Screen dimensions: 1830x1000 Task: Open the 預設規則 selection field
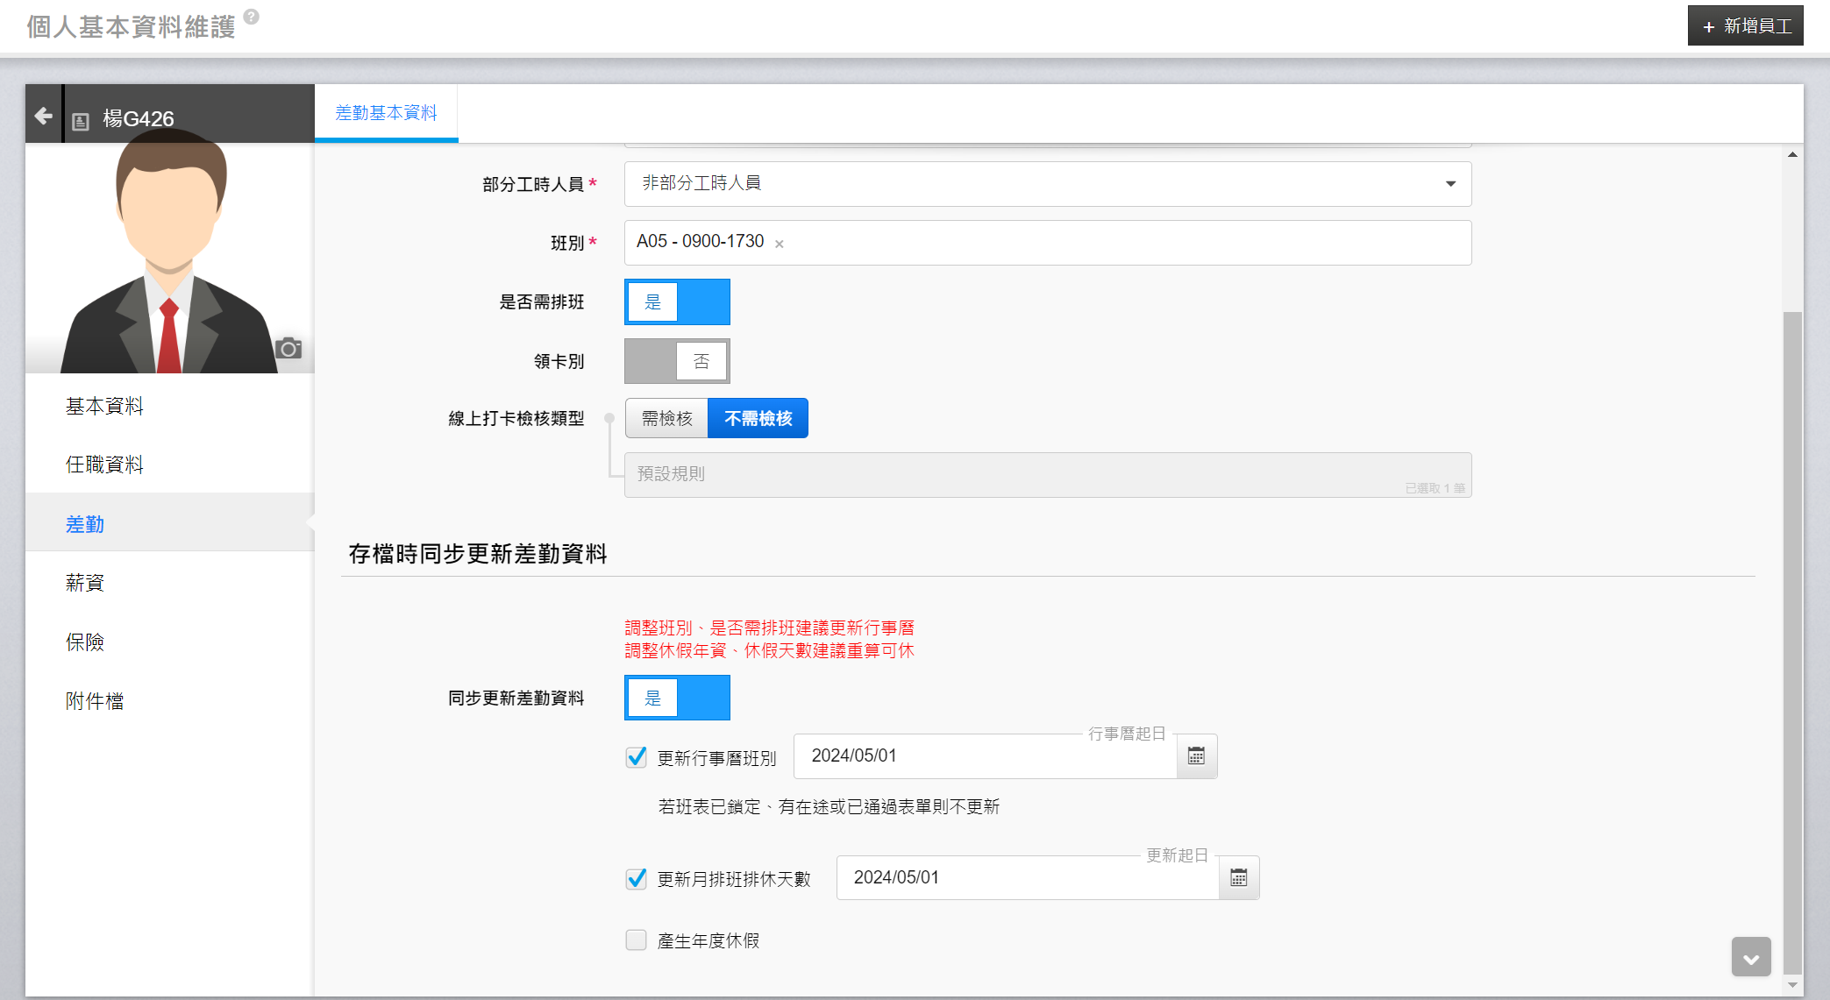tap(1047, 474)
